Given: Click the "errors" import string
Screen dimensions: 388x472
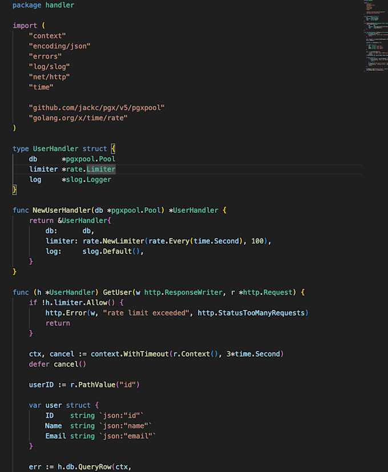Looking at the screenshot, I should tap(45, 57).
